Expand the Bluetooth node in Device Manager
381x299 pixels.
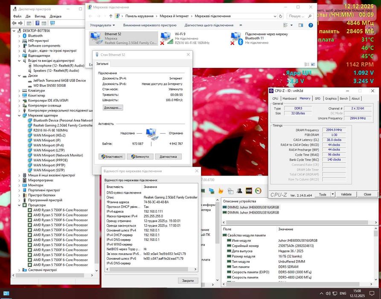(x=19, y=36)
